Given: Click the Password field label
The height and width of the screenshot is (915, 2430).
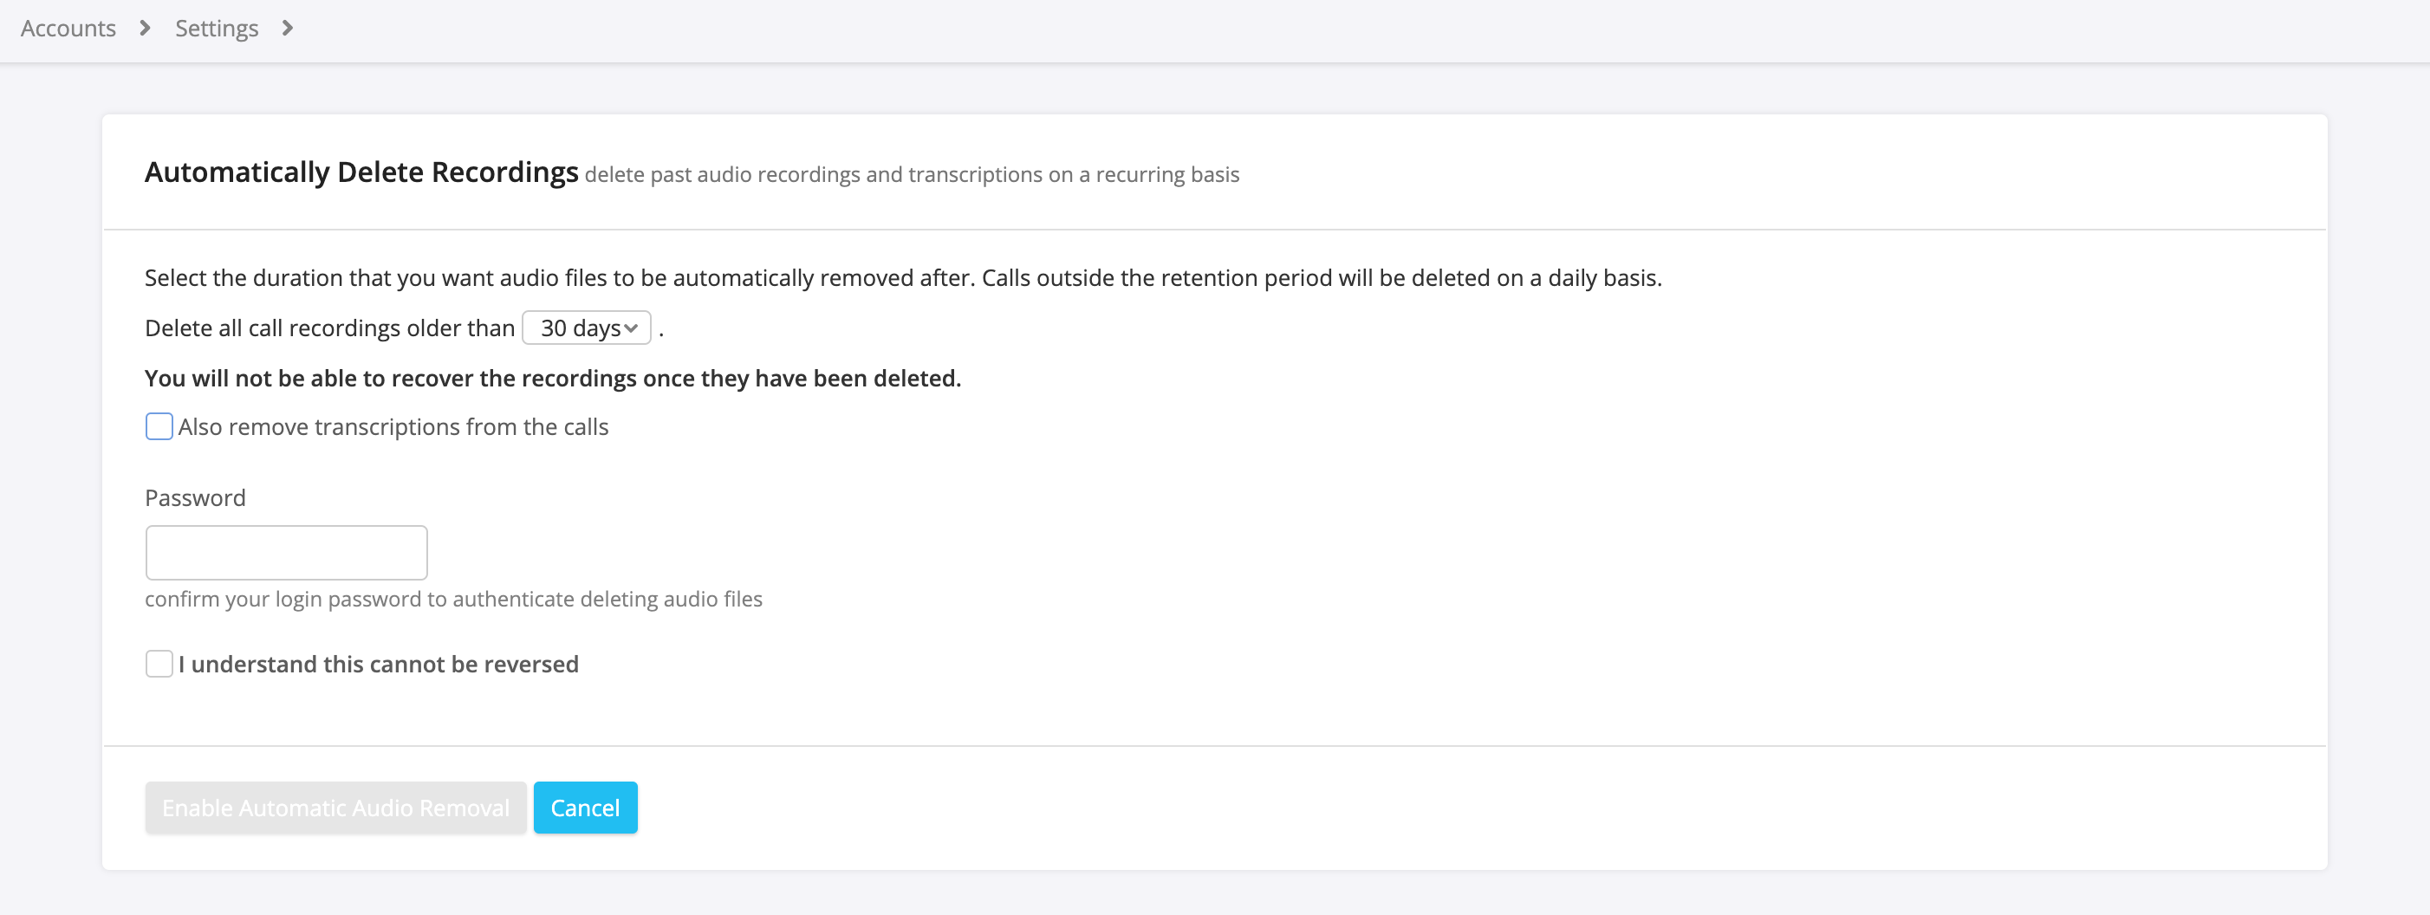Looking at the screenshot, I should click(x=195, y=498).
